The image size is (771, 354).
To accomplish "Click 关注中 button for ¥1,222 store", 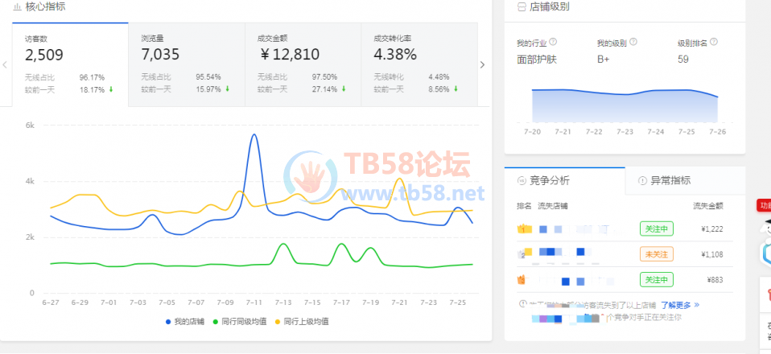I will [x=656, y=228].
